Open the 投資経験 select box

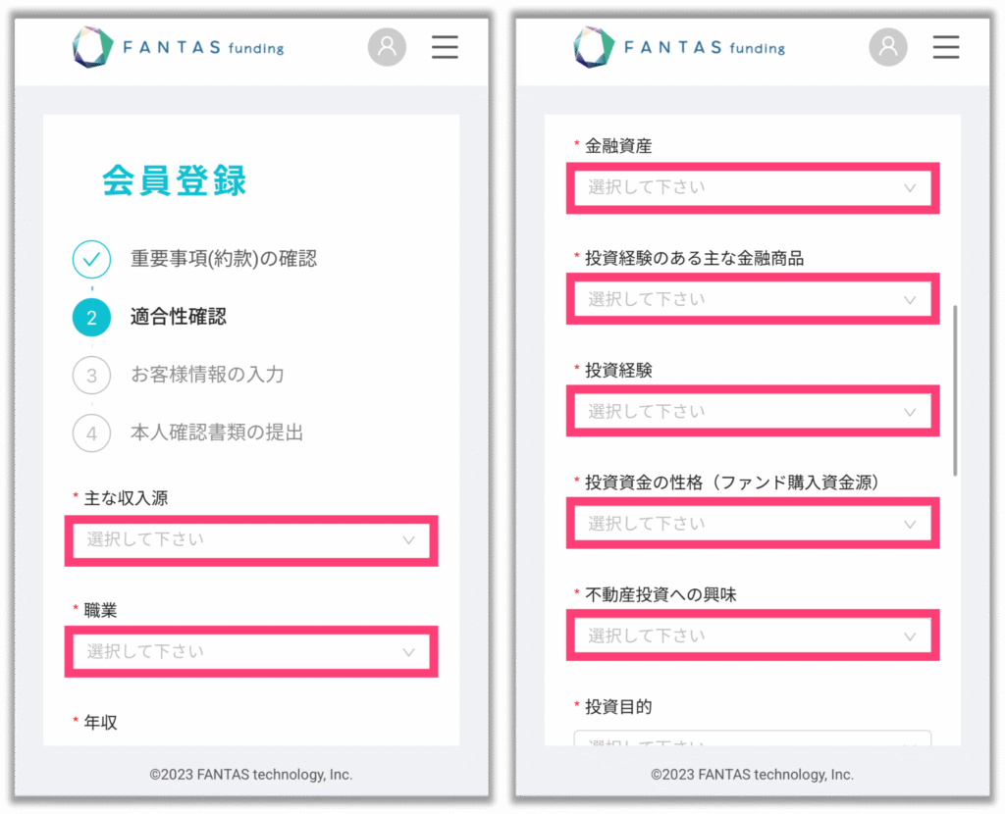[x=753, y=411]
